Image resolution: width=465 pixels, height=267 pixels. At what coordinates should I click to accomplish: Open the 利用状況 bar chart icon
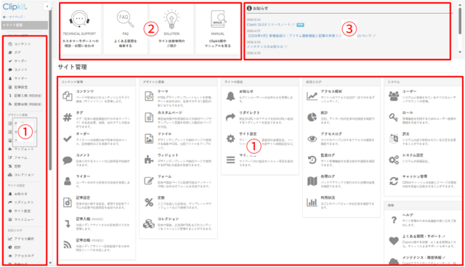[x=312, y=202]
